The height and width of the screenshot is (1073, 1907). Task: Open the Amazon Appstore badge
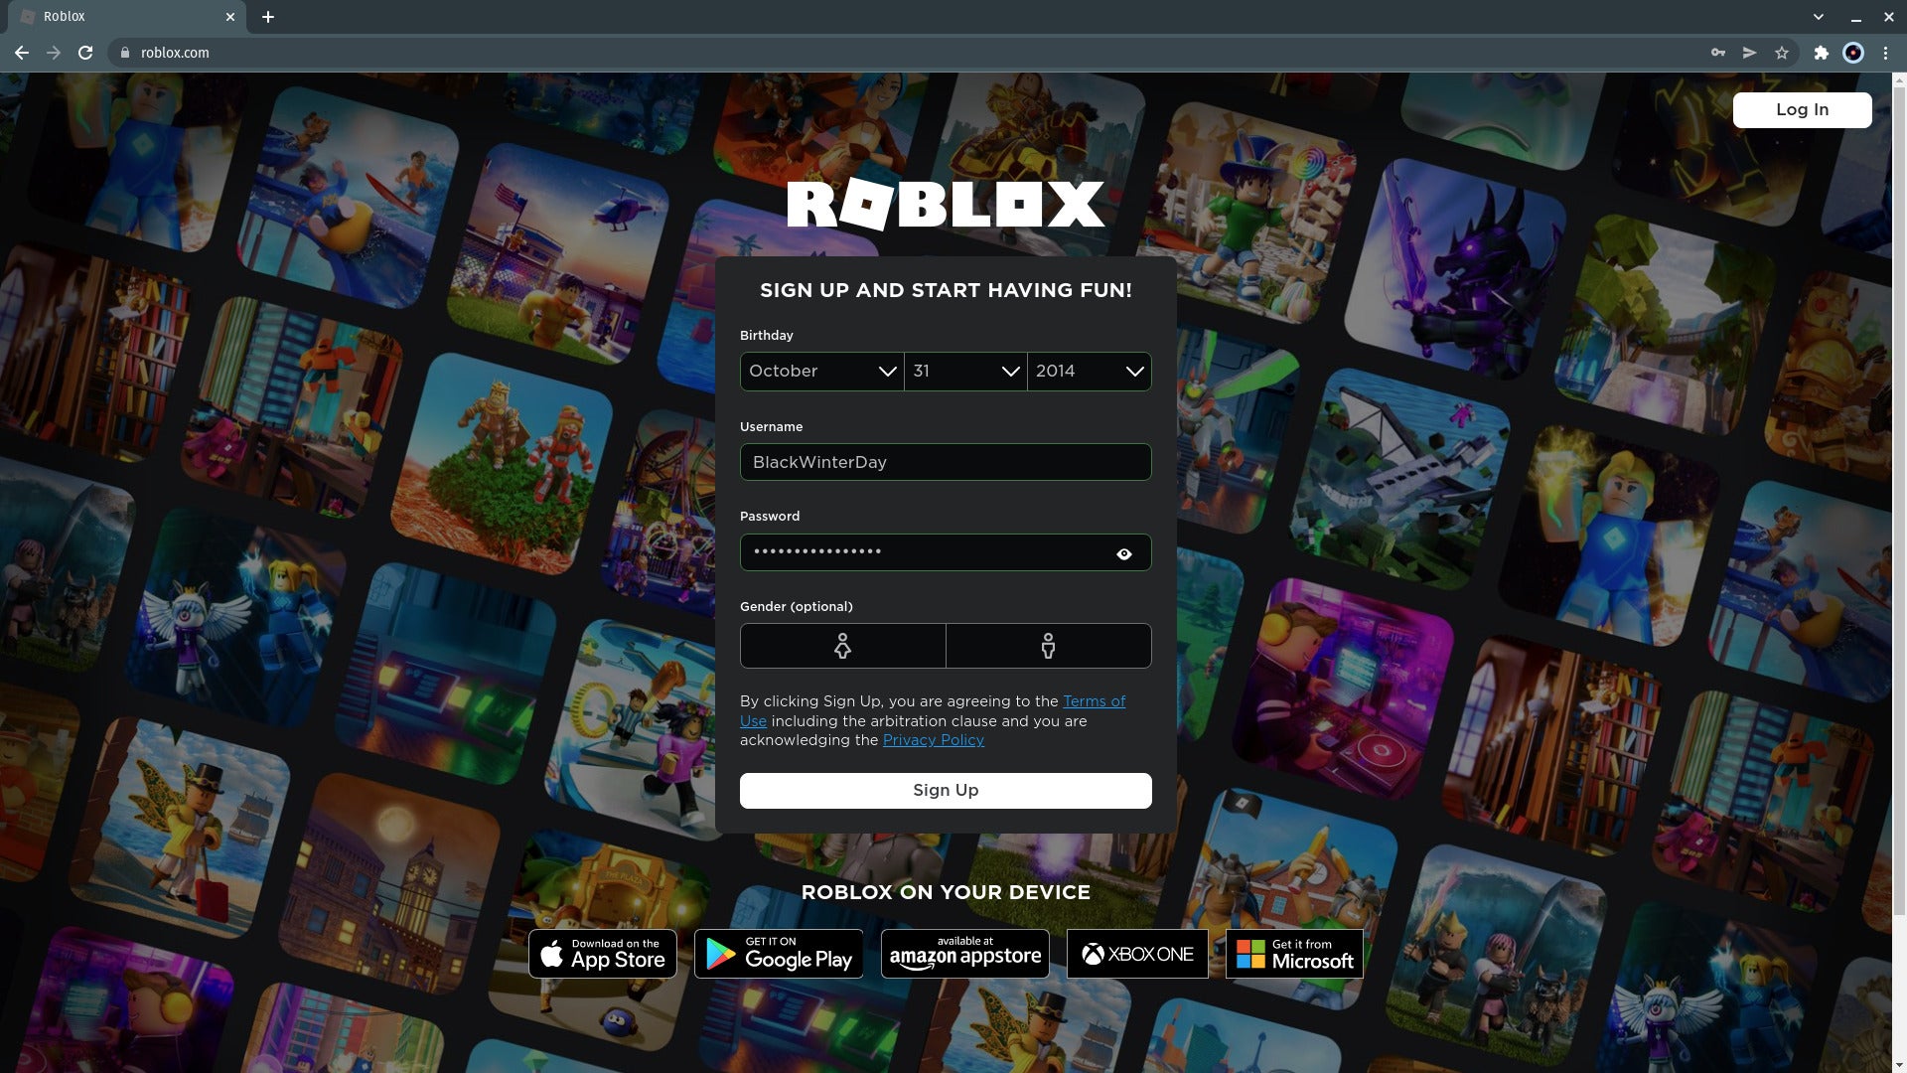point(964,954)
